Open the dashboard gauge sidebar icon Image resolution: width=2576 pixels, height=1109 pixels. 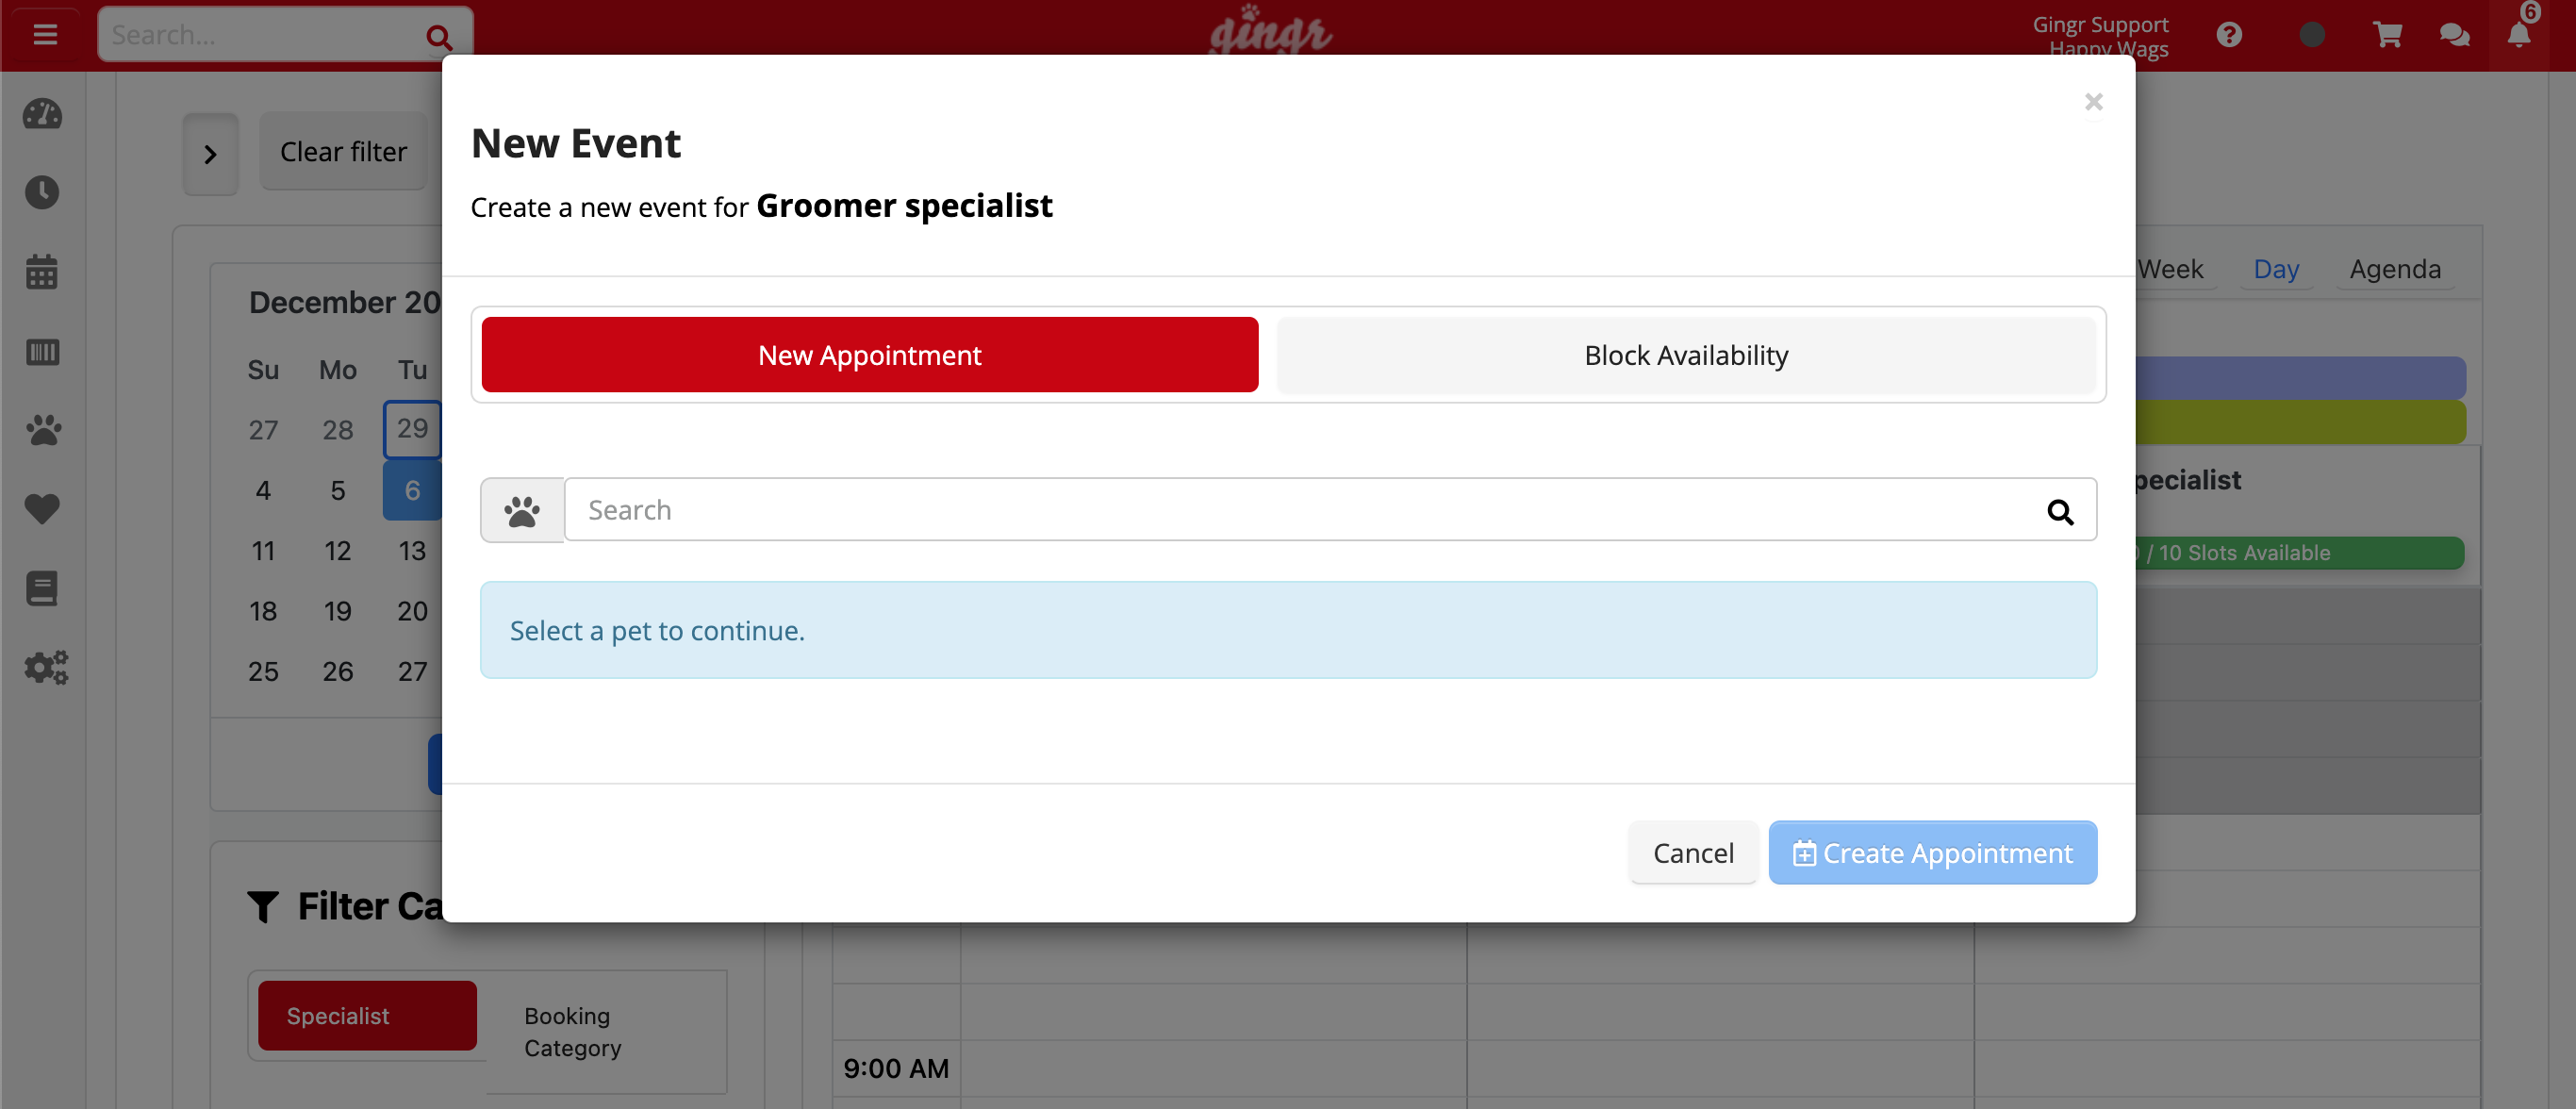(42, 115)
